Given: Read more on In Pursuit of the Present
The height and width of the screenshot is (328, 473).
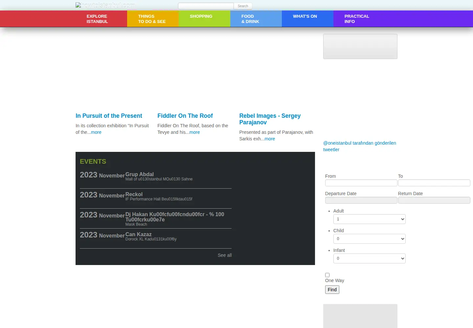Looking at the screenshot, I should click(96, 132).
